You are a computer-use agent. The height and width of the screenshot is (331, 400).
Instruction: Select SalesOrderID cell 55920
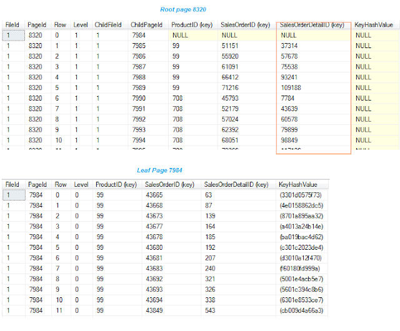coord(247,56)
